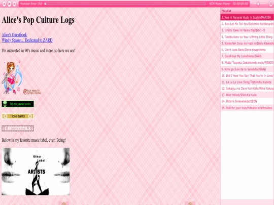Click the 'I believe in love' badge

point(18,129)
